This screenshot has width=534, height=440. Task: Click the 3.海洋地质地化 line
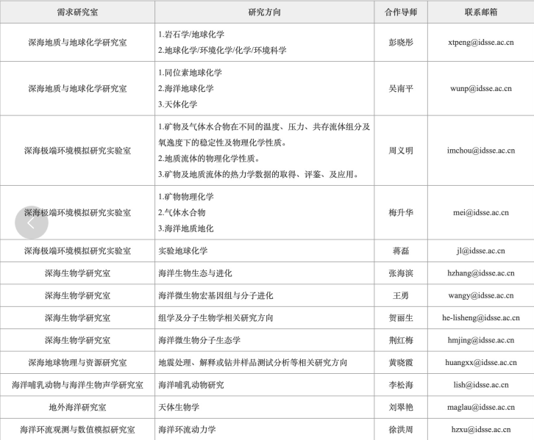(186, 228)
